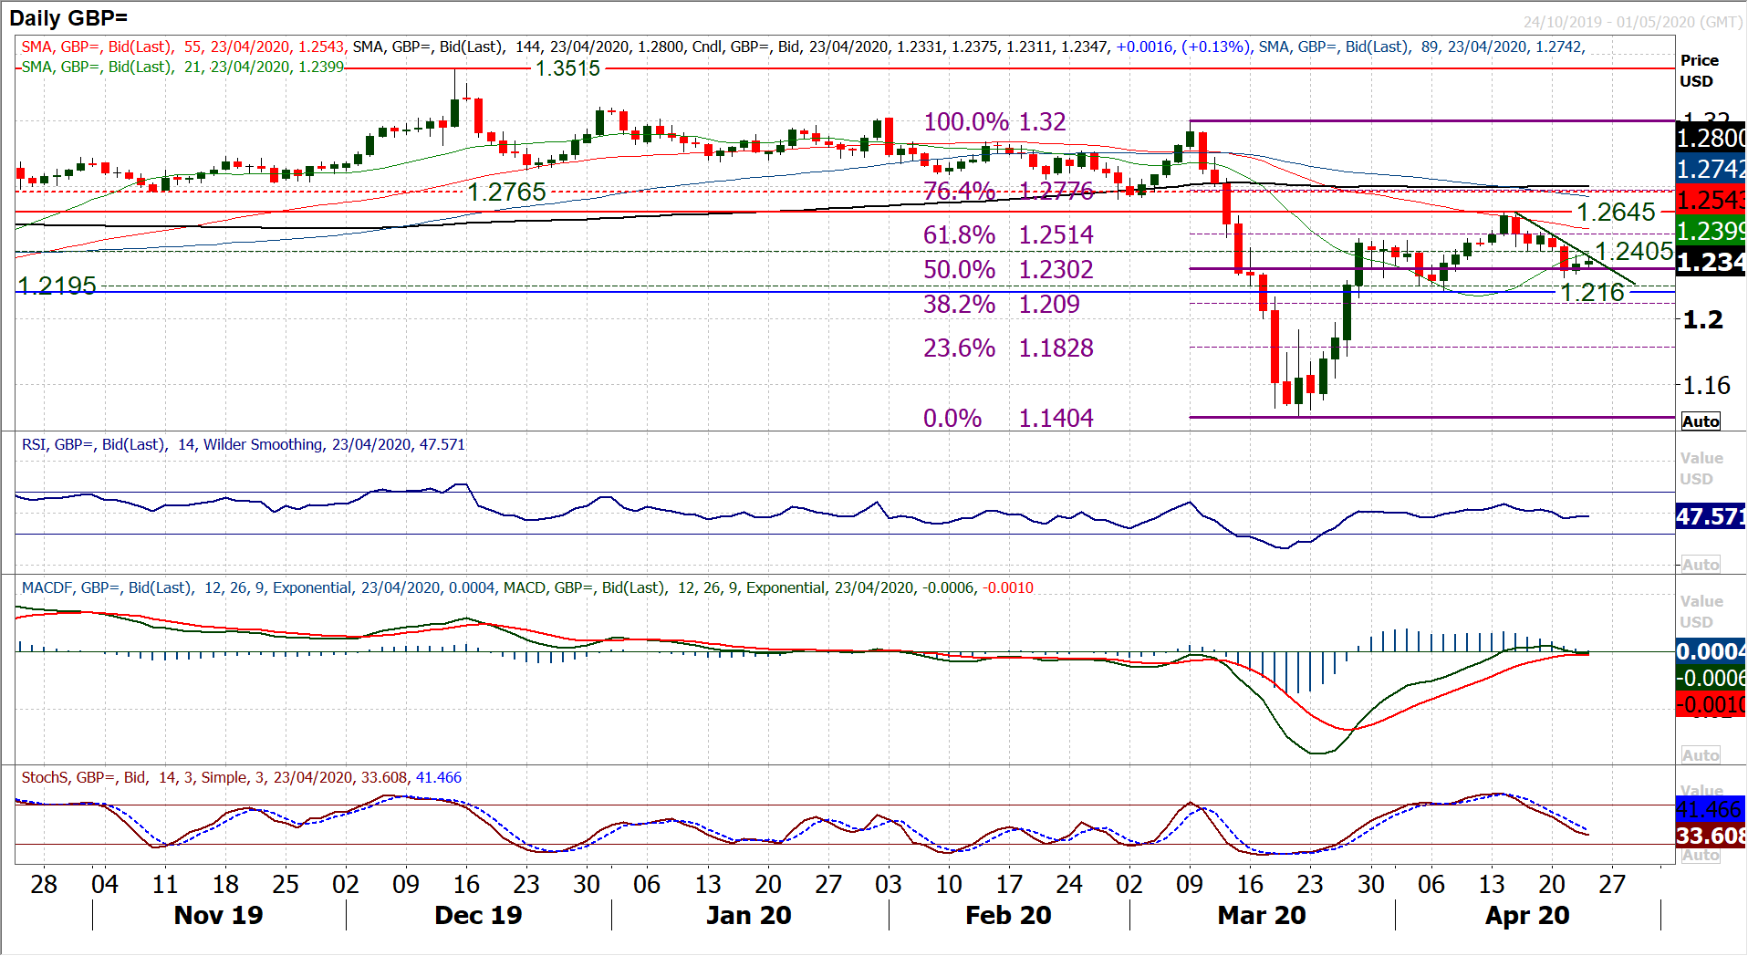Select the SMA 55 legend entry
Image resolution: width=1748 pixels, height=956 pixels.
183,47
